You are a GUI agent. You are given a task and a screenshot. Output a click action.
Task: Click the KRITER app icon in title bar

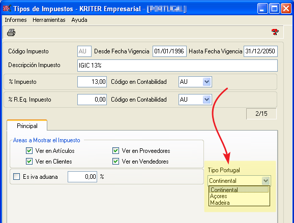tap(7, 9)
